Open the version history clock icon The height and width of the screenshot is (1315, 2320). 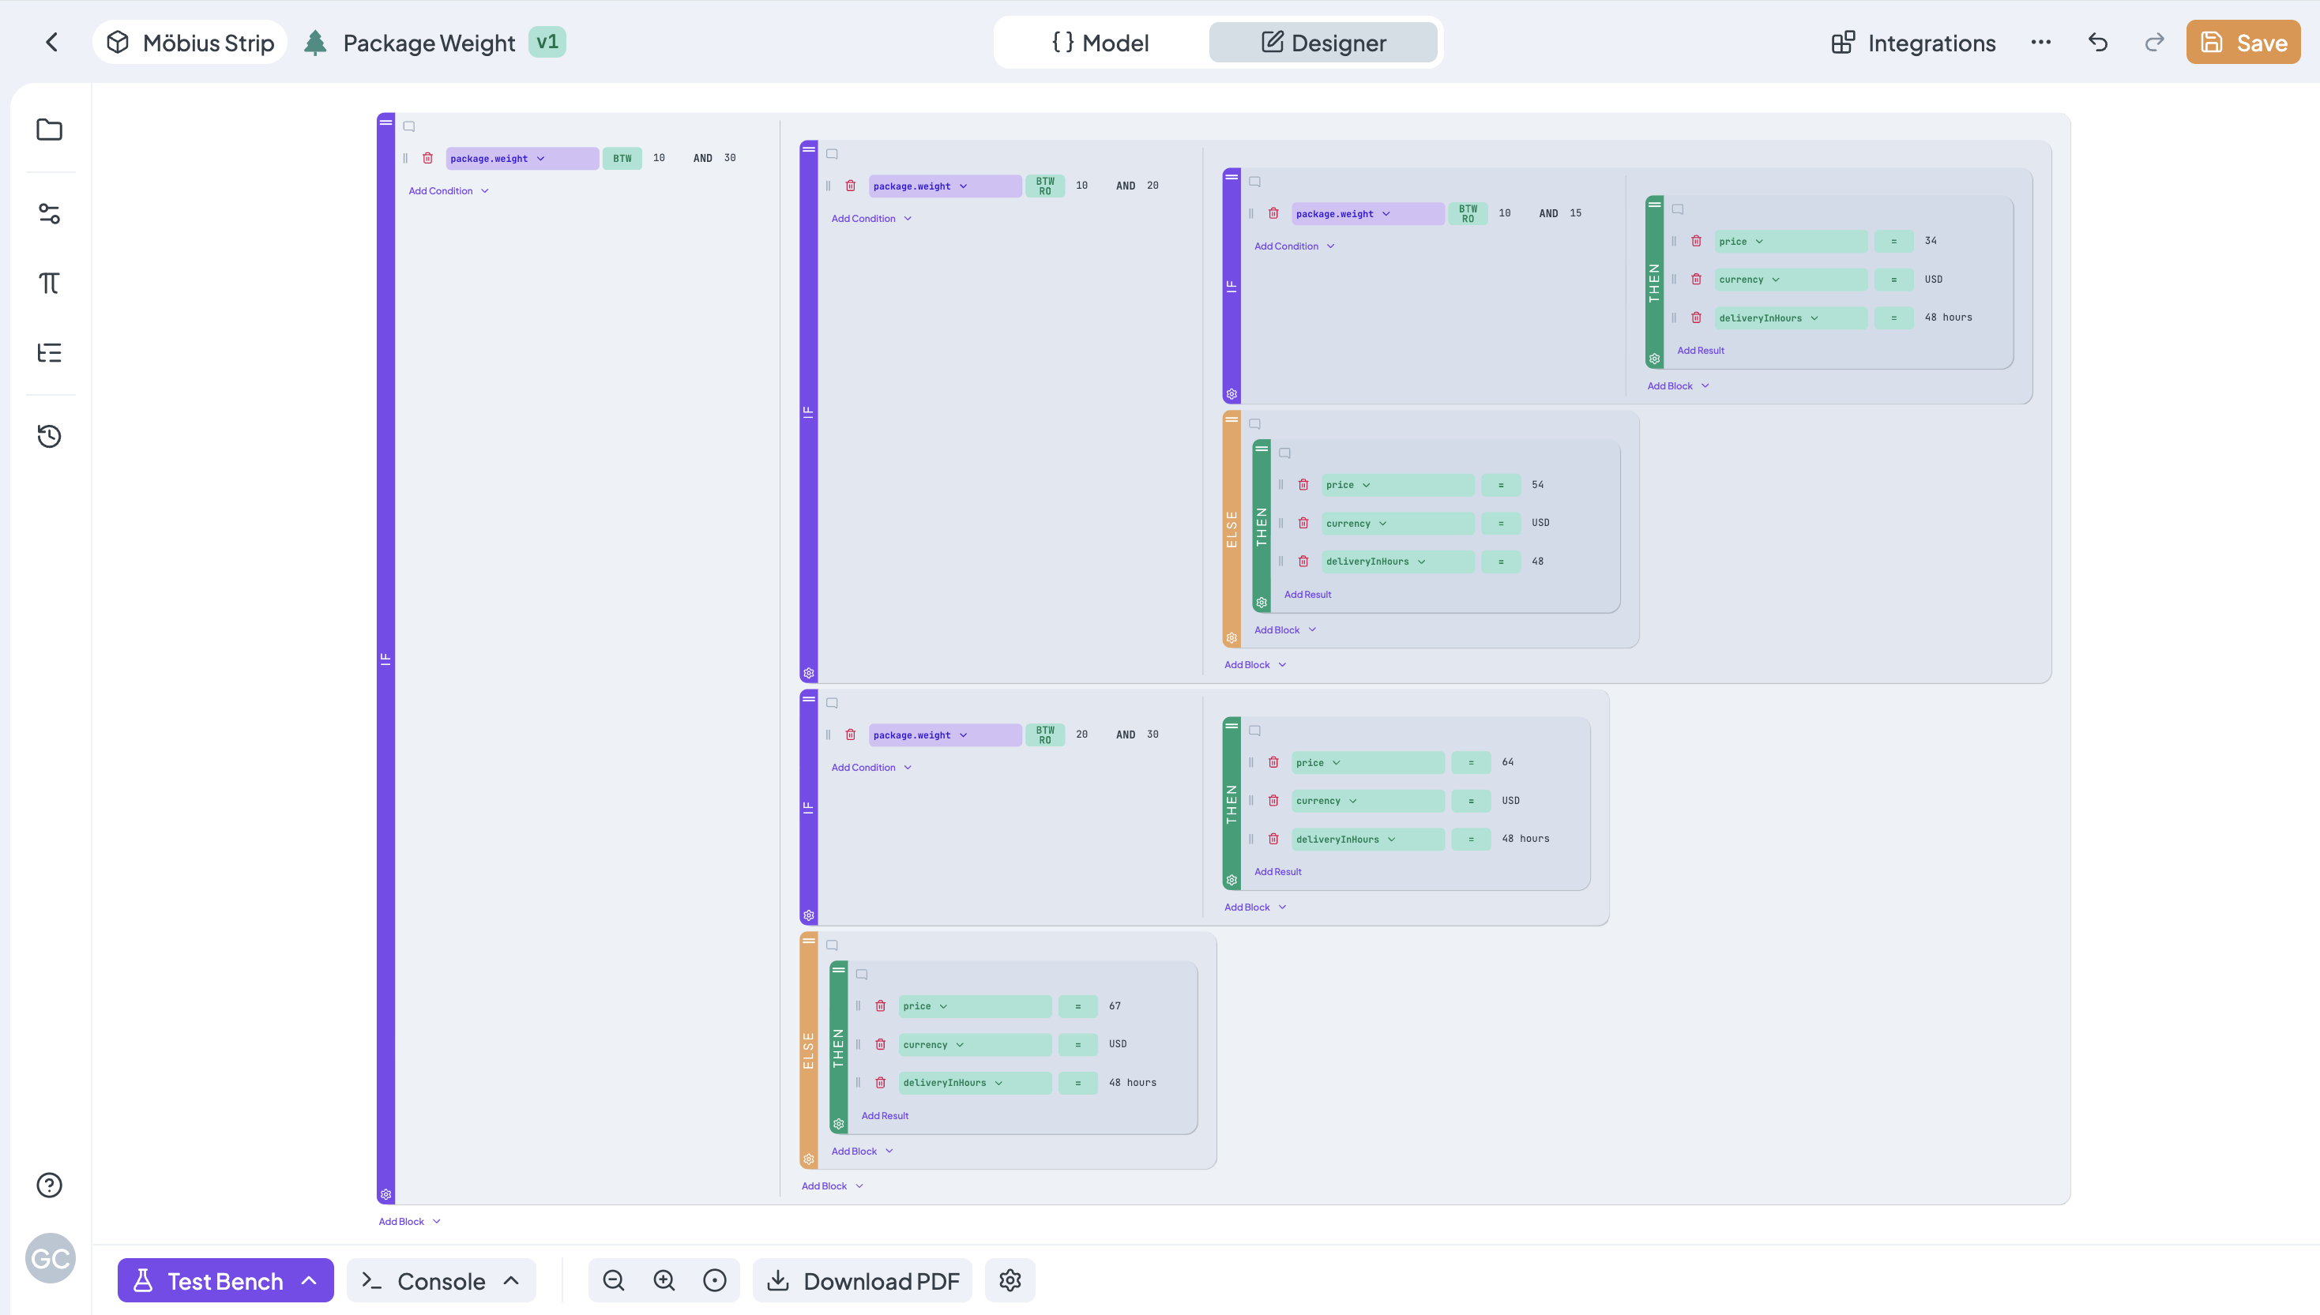pos(49,436)
